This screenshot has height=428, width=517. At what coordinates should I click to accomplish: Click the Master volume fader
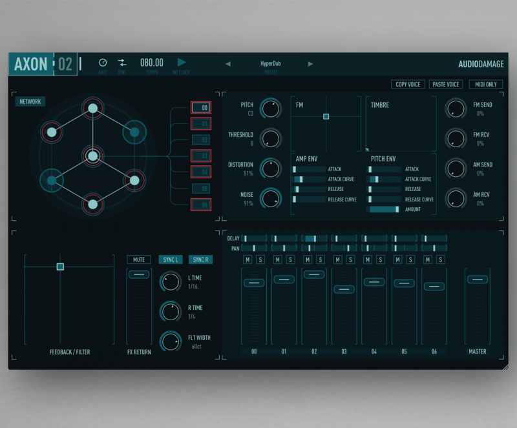(477, 280)
